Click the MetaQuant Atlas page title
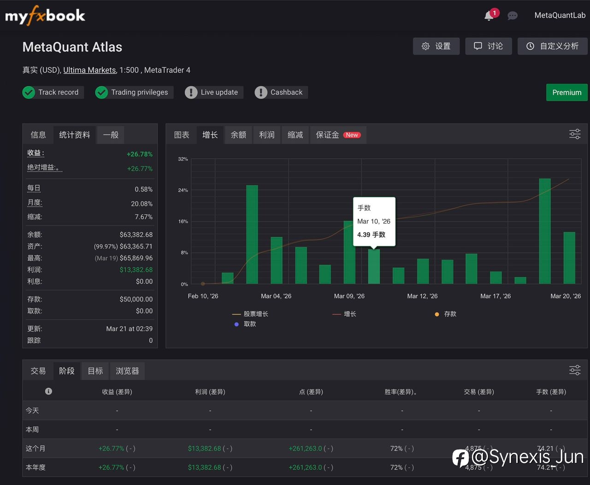 click(x=72, y=47)
